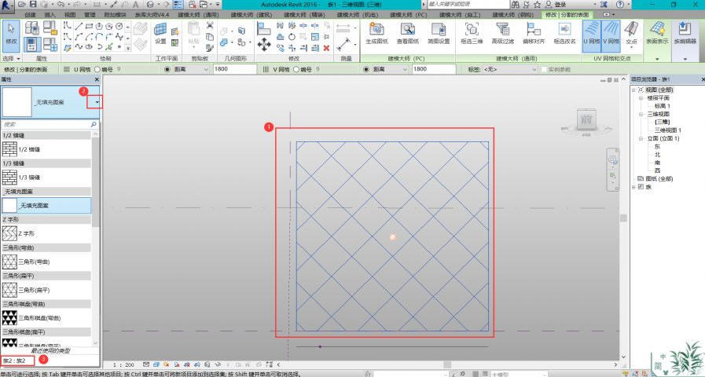Screen dimensions: 705x377
Task: Click the U 网格 distance field showing 1800
Action: [235, 69]
